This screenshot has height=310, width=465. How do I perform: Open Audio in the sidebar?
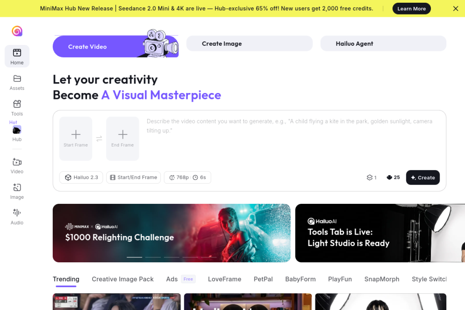coord(17,217)
